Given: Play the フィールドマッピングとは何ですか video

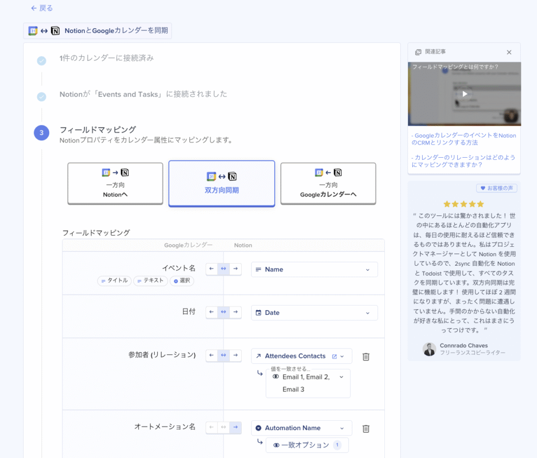Looking at the screenshot, I should pos(464,95).
